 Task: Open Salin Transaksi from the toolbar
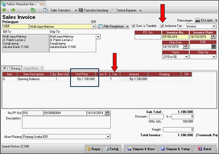pyautogui.click(x=60, y=10)
